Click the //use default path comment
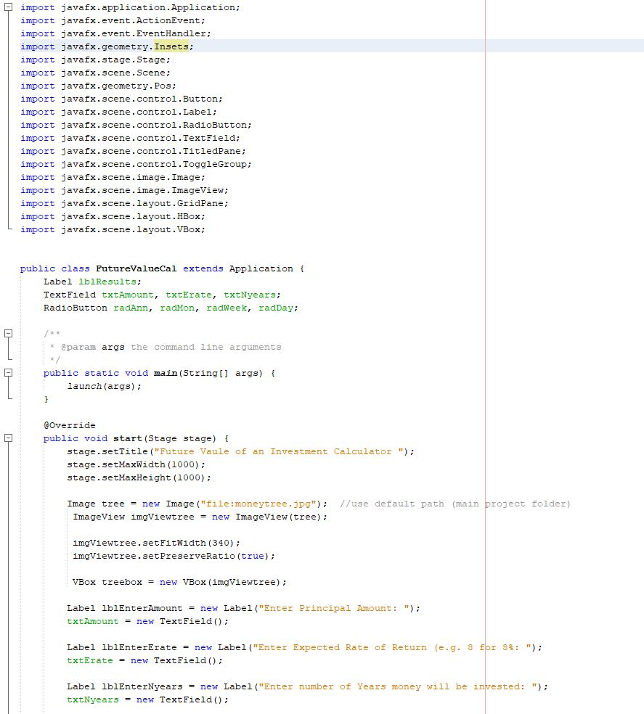644x714 pixels. tap(455, 504)
